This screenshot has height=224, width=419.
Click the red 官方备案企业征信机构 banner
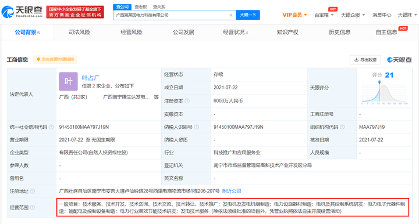(75, 12)
